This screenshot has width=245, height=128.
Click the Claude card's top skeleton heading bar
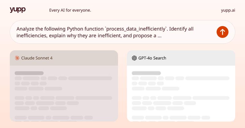point(29,73)
